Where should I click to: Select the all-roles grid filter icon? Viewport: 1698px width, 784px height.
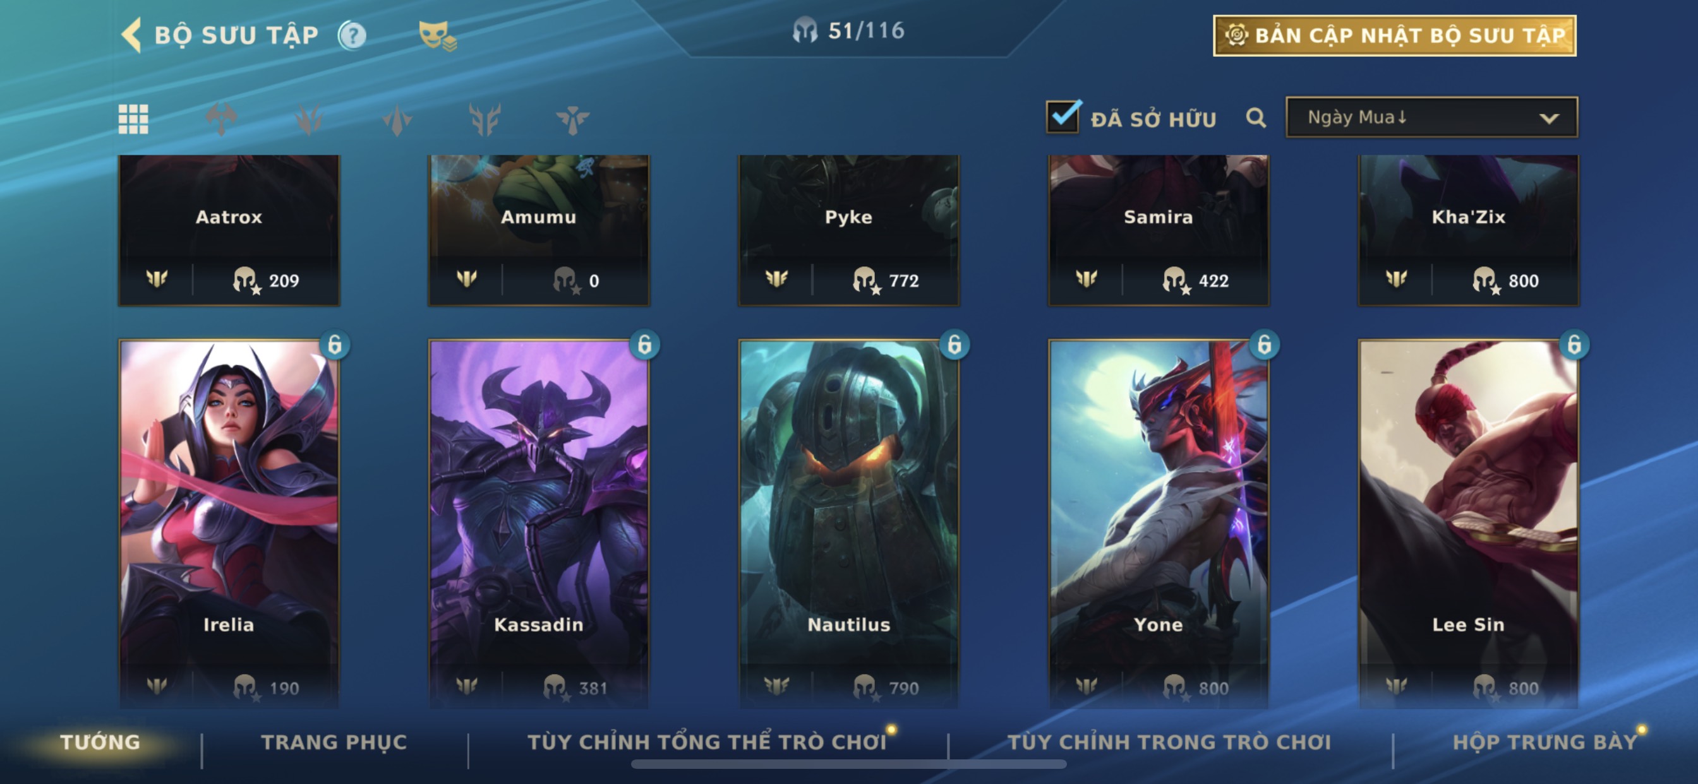coord(133,119)
